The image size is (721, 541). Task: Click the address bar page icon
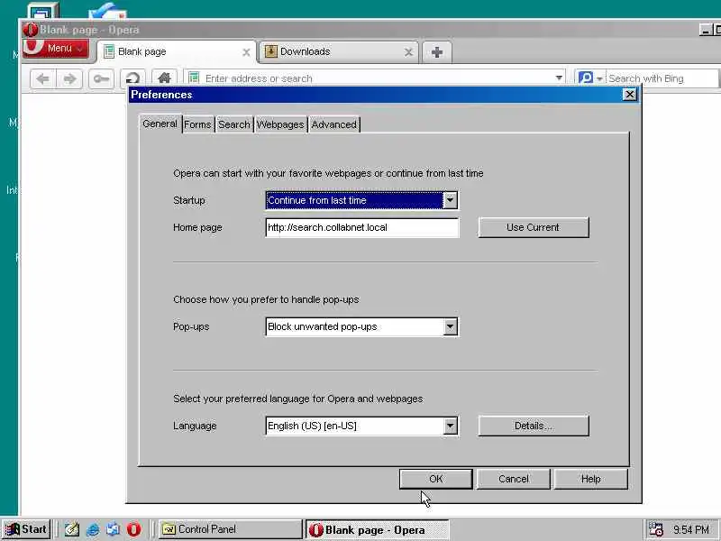(x=194, y=78)
